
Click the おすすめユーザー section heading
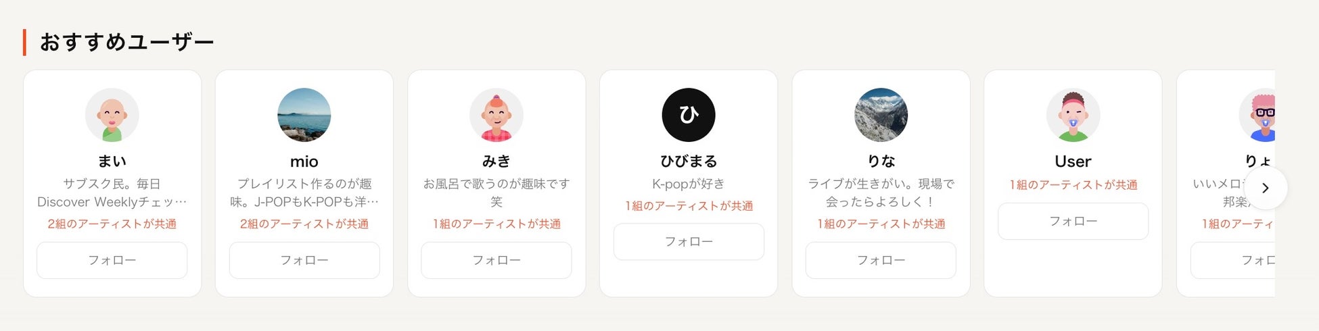click(x=126, y=42)
